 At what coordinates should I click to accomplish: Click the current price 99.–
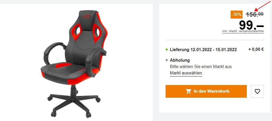(x=251, y=25)
